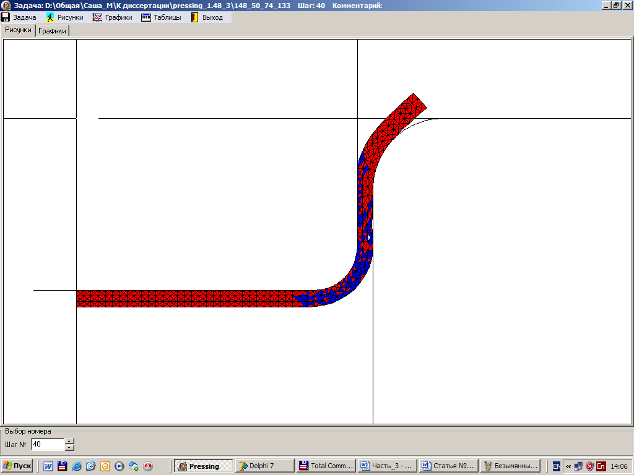The height and width of the screenshot is (475, 634).
Task: Open the Таблицы menu
Action: click(x=162, y=17)
